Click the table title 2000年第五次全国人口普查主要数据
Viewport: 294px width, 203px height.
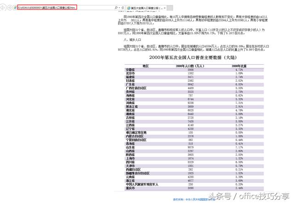(x=193, y=57)
